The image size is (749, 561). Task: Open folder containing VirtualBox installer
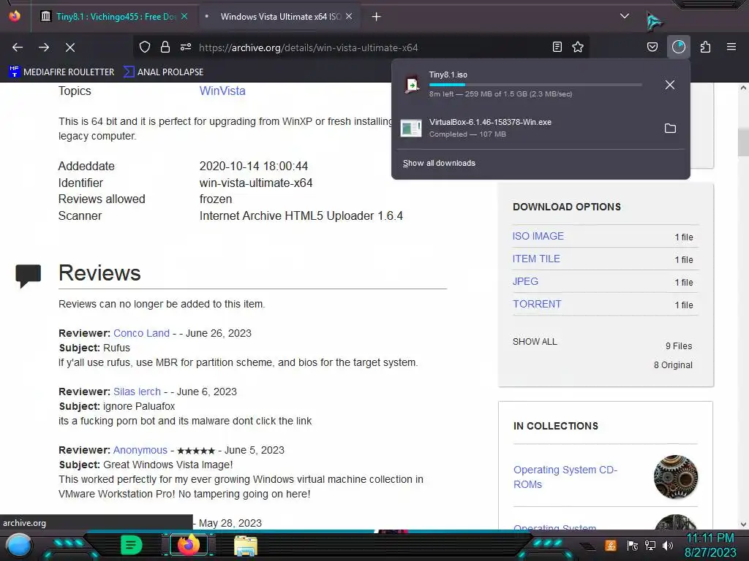(x=670, y=129)
